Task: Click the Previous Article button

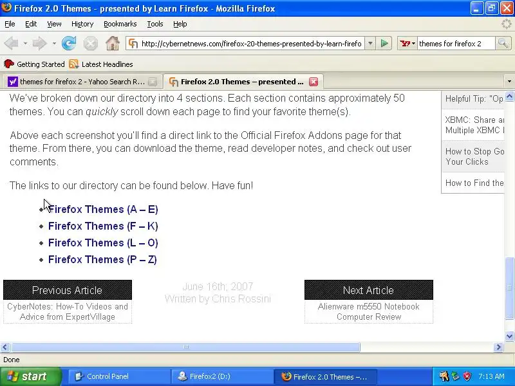Action: 68,290
